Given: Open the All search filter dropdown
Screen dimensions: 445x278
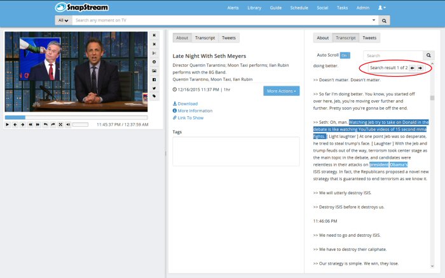Looking at the screenshot, I should click(64, 20).
